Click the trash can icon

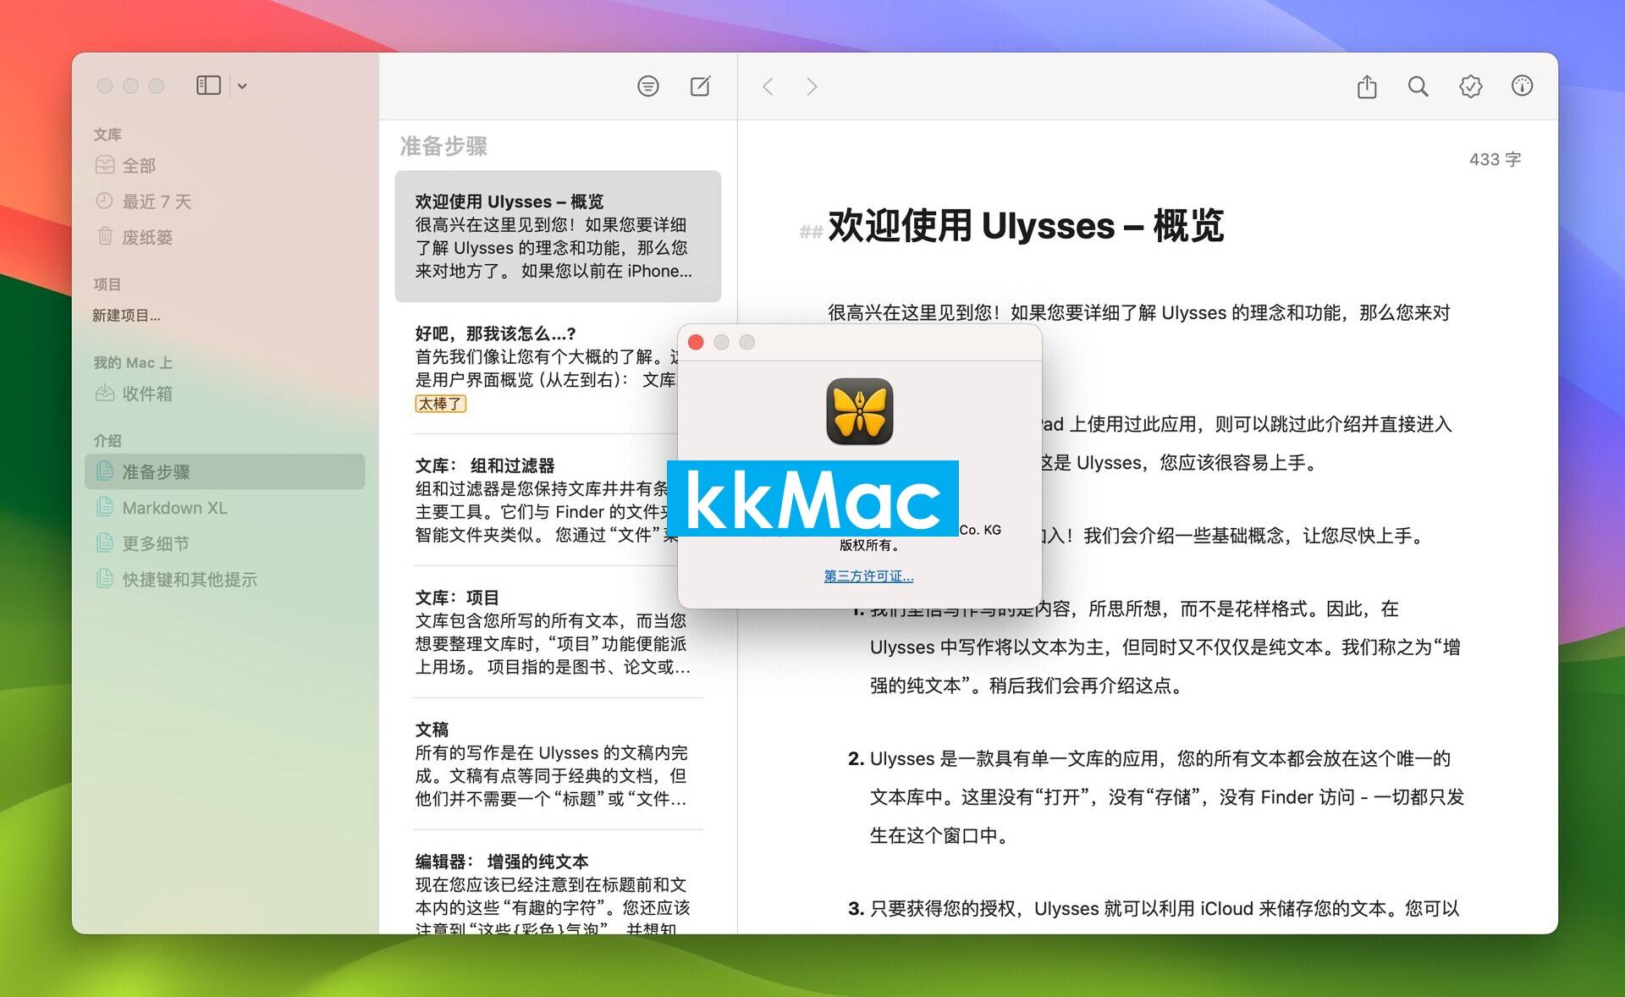tap(105, 236)
